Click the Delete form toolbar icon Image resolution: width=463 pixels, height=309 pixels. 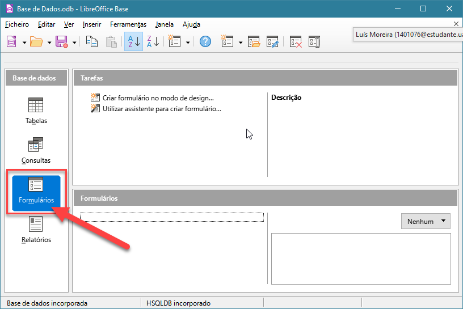(296, 41)
